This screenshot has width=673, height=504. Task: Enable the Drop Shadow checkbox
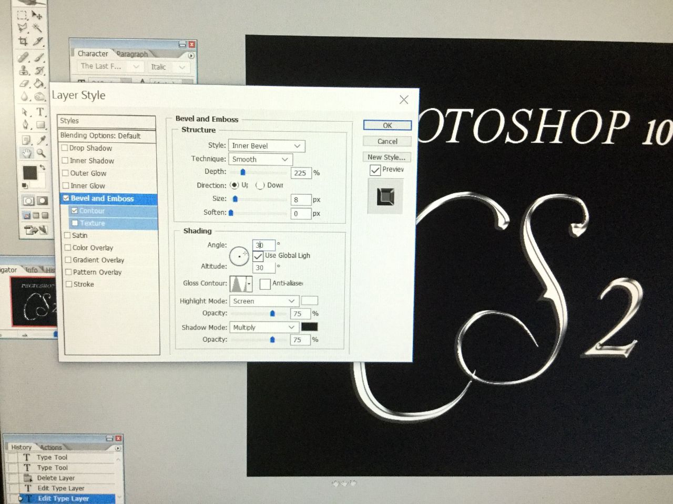tap(65, 148)
